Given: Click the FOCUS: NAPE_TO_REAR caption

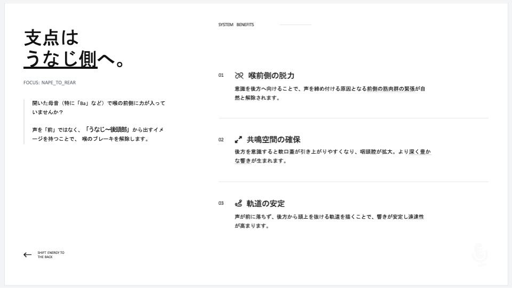Looking at the screenshot, I should click(x=53, y=83).
